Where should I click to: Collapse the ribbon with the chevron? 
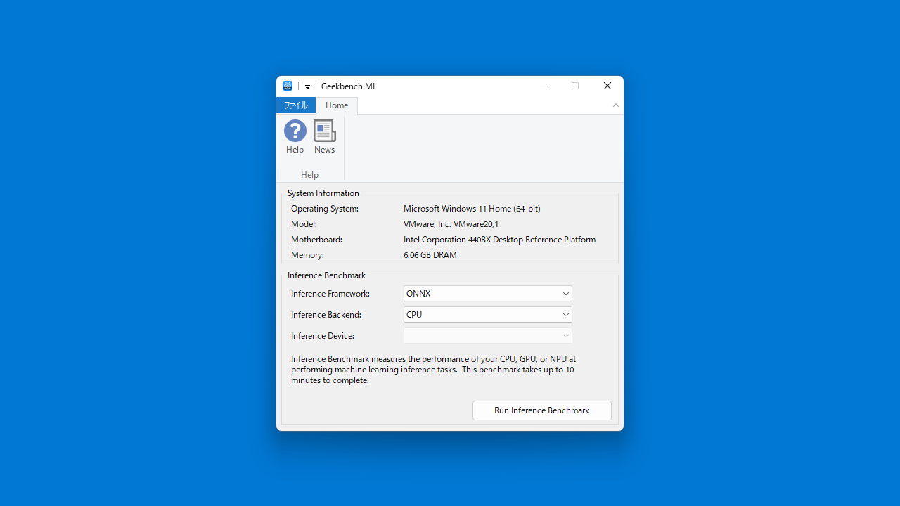pos(616,105)
